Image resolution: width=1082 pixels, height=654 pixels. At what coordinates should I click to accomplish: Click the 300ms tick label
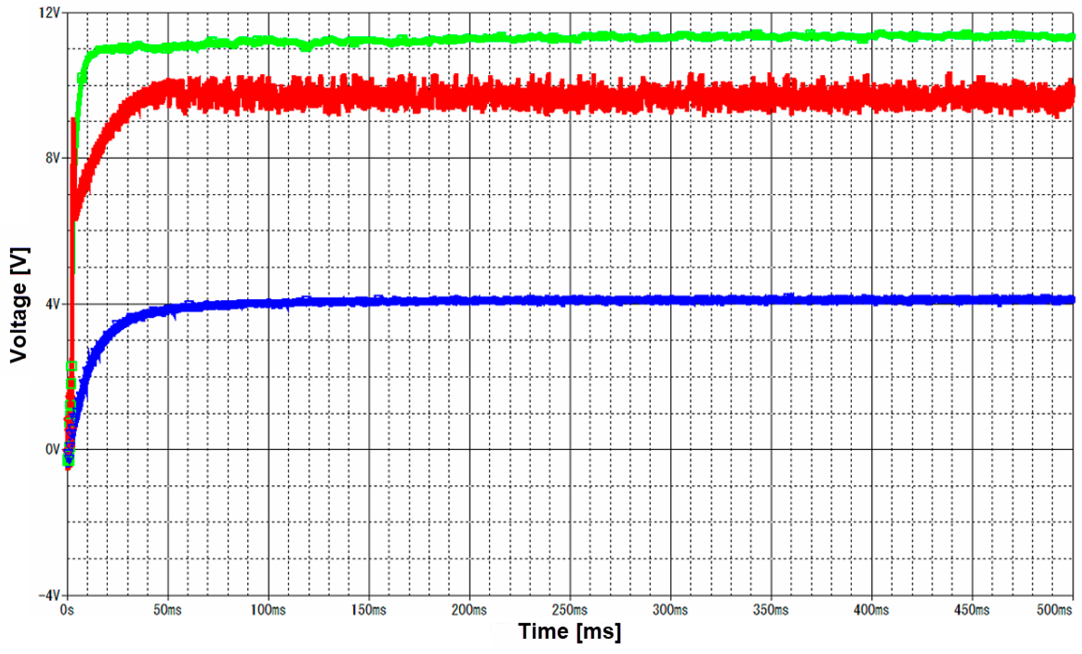point(670,610)
